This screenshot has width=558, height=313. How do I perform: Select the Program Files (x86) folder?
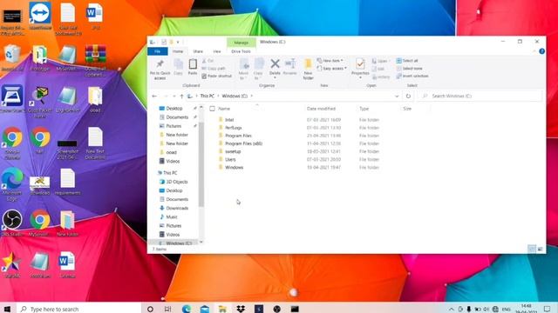tap(243, 143)
